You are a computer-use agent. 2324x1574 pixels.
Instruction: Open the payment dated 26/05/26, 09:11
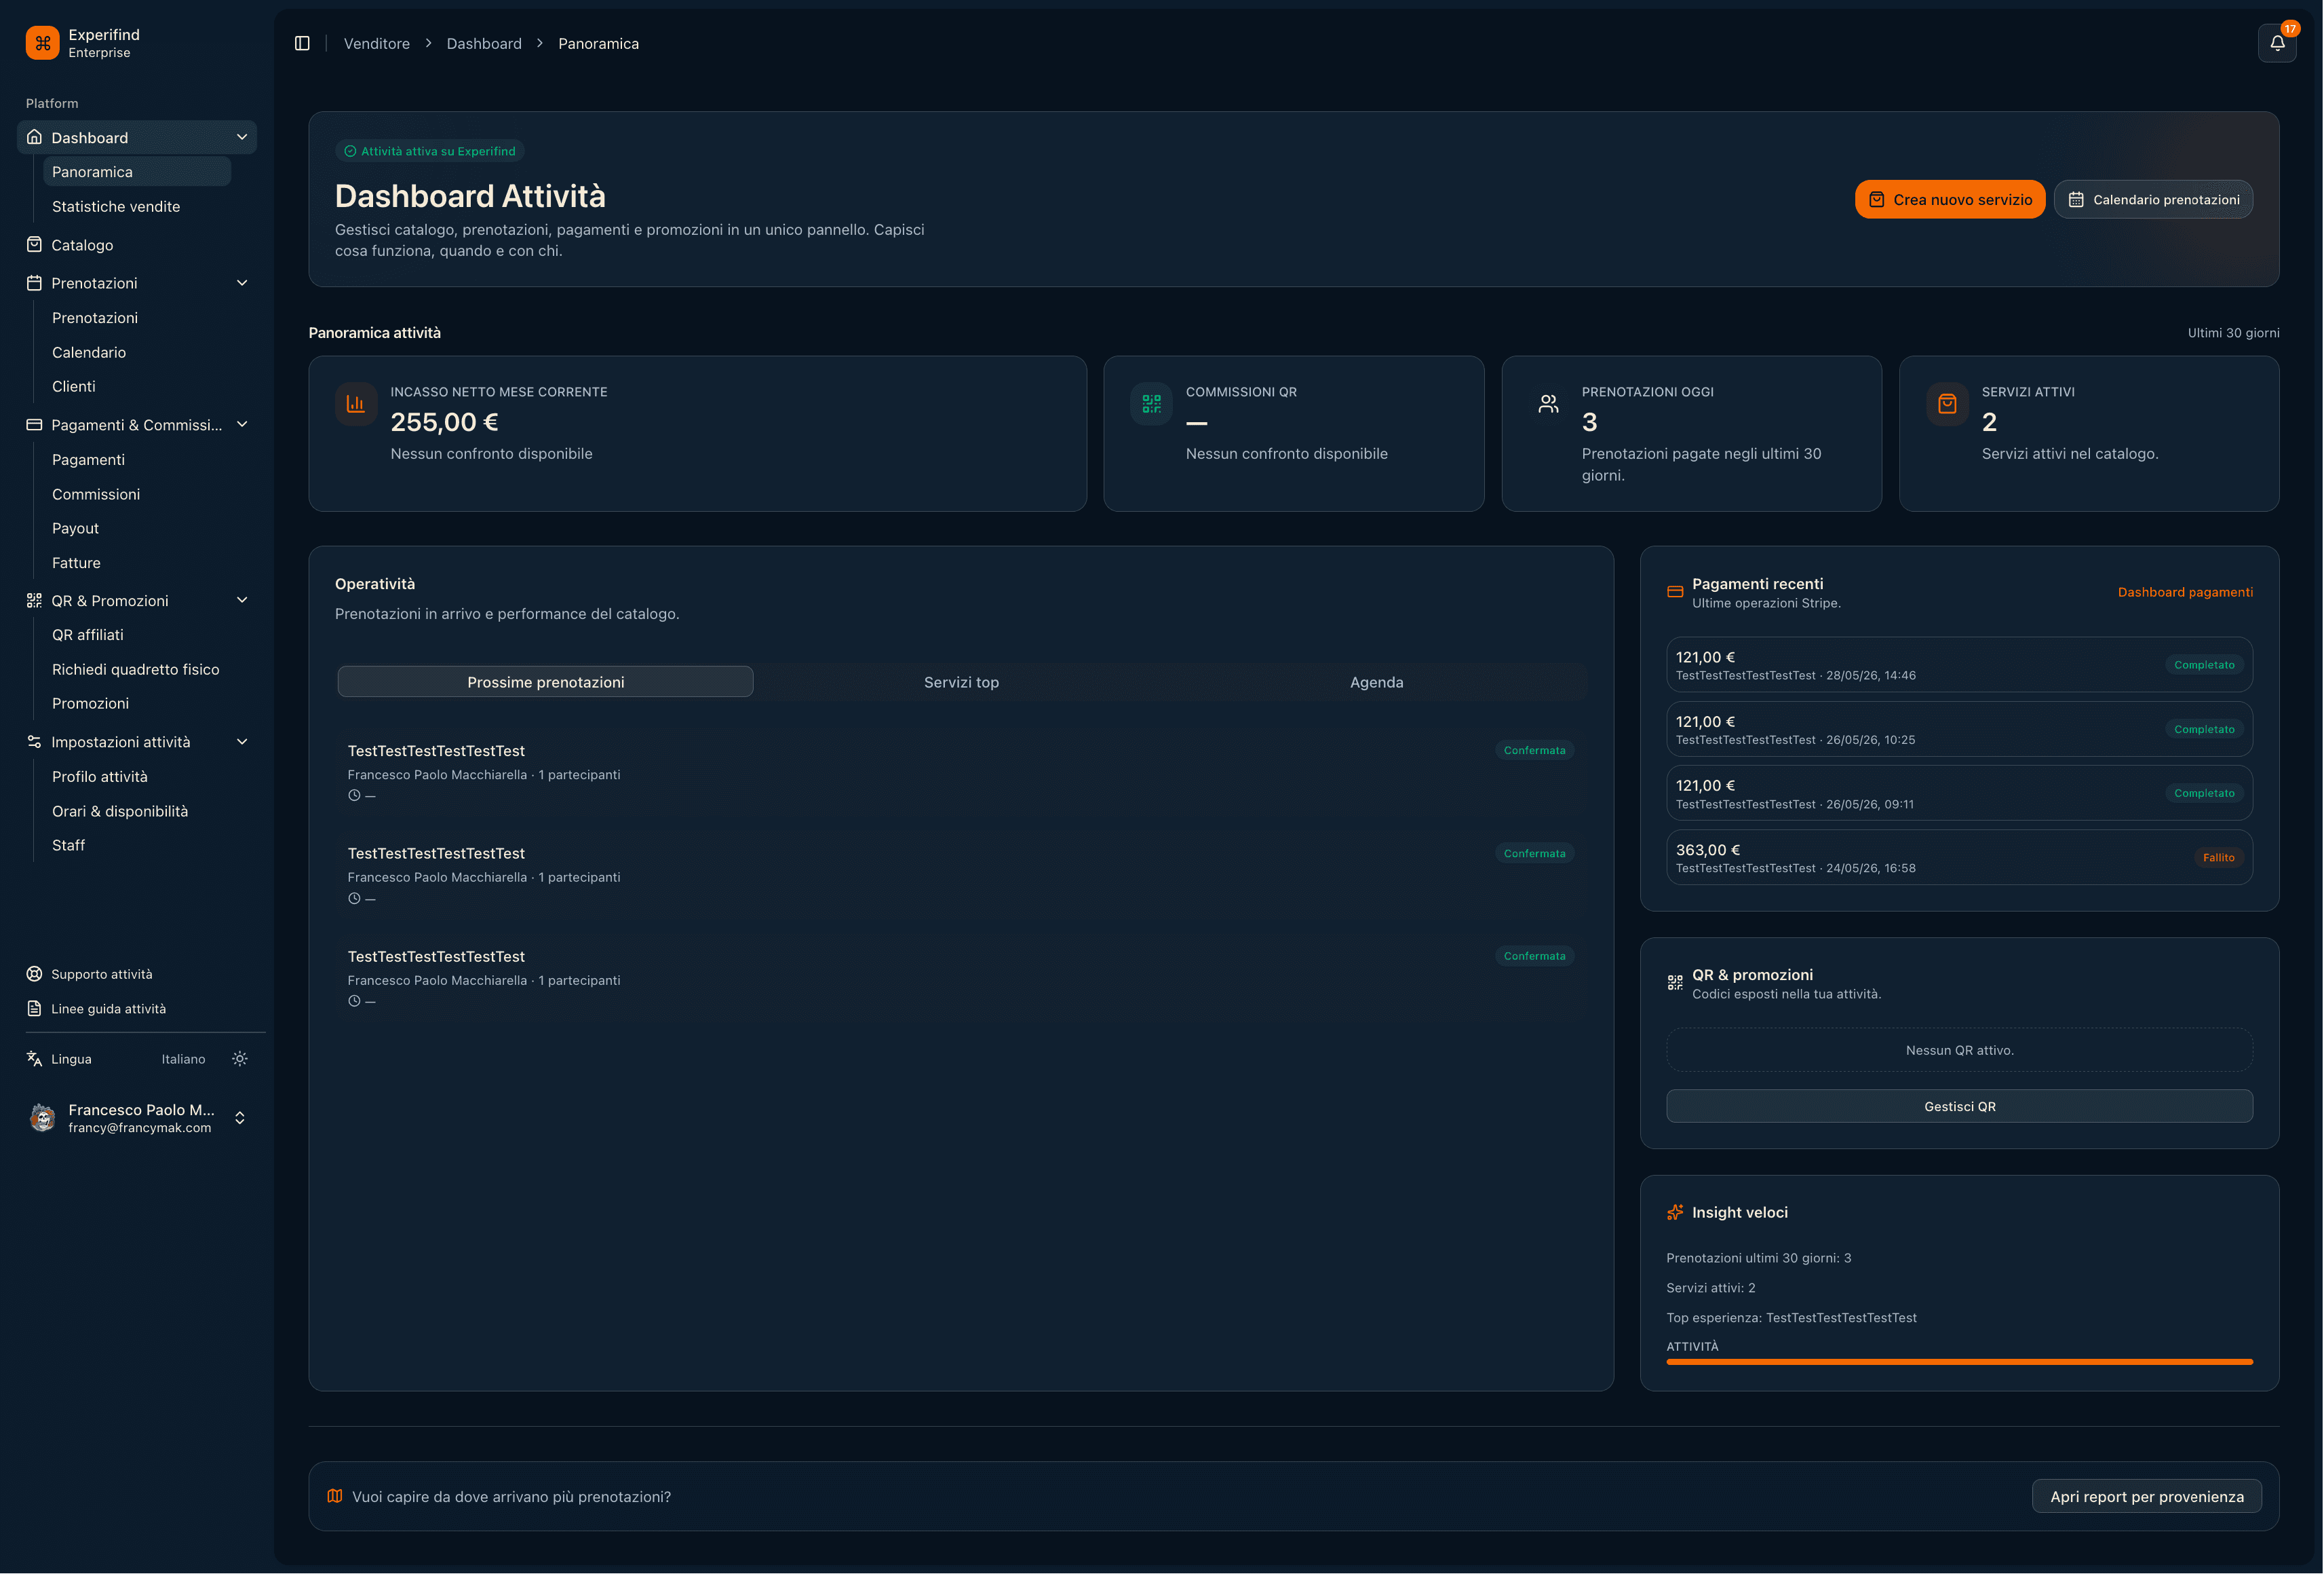tap(1959, 793)
